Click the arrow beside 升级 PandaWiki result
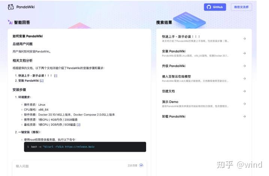This screenshot has width=269, height=176. 244,66
